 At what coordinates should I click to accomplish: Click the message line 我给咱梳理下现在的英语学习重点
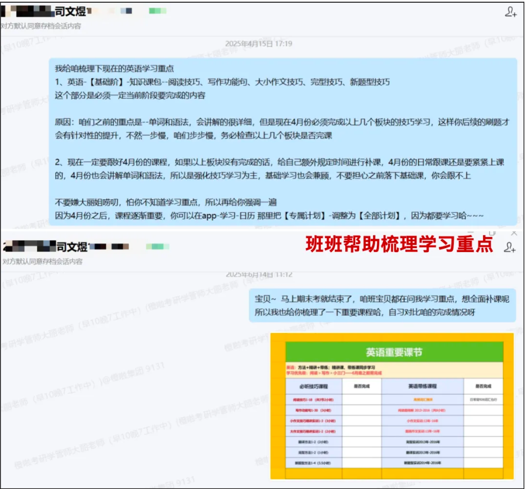click(114, 69)
